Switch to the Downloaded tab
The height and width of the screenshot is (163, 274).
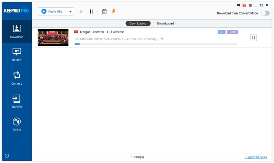[x=165, y=23]
